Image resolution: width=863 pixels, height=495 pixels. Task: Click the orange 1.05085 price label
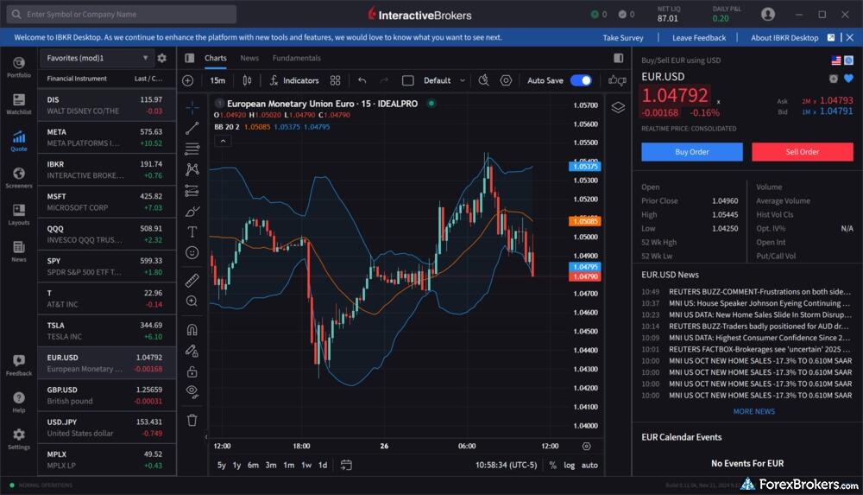tap(584, 221)
